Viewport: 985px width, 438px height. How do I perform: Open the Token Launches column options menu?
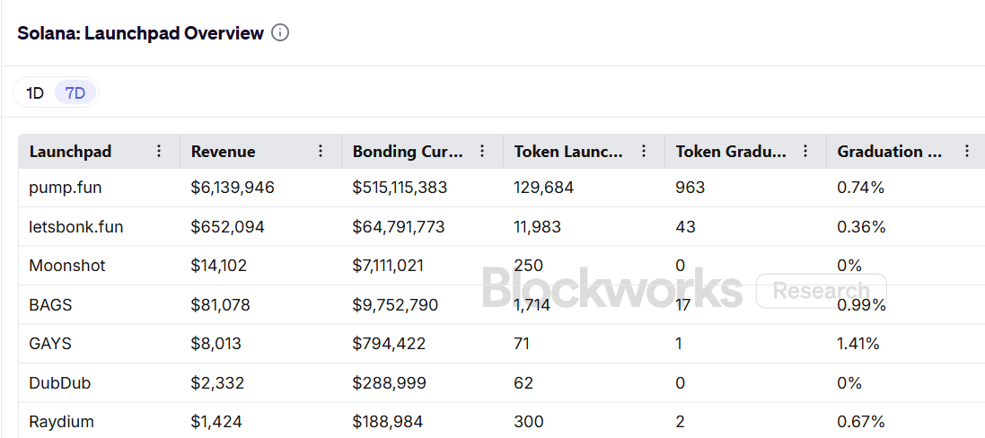pyautogui.click(x=644, y=151)
